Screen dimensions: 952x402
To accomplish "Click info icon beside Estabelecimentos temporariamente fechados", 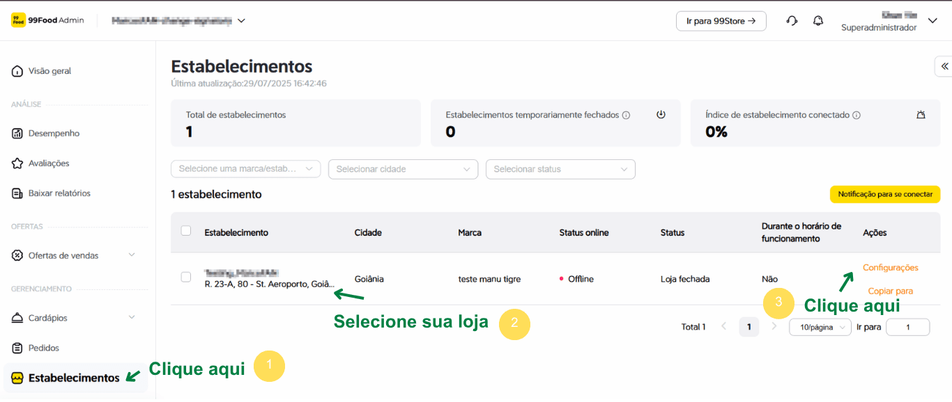I will [x=626, y=115].
